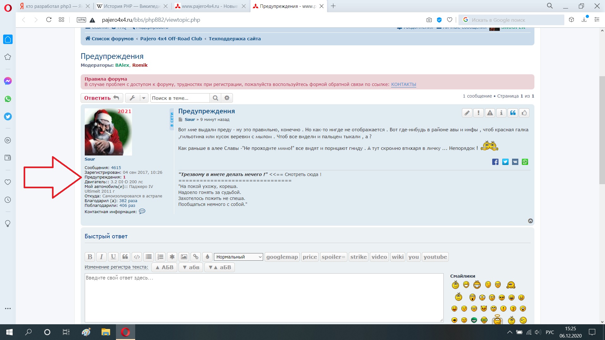Share post via Facebook icon
The height and width of the screenshot is (340, 605).
(495, 162)
